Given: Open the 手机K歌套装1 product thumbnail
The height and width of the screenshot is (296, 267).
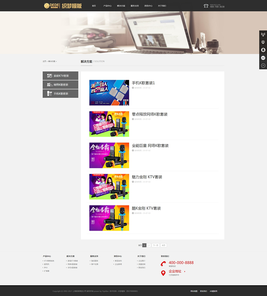Looking at the screenshot, I should click(109, 93).
